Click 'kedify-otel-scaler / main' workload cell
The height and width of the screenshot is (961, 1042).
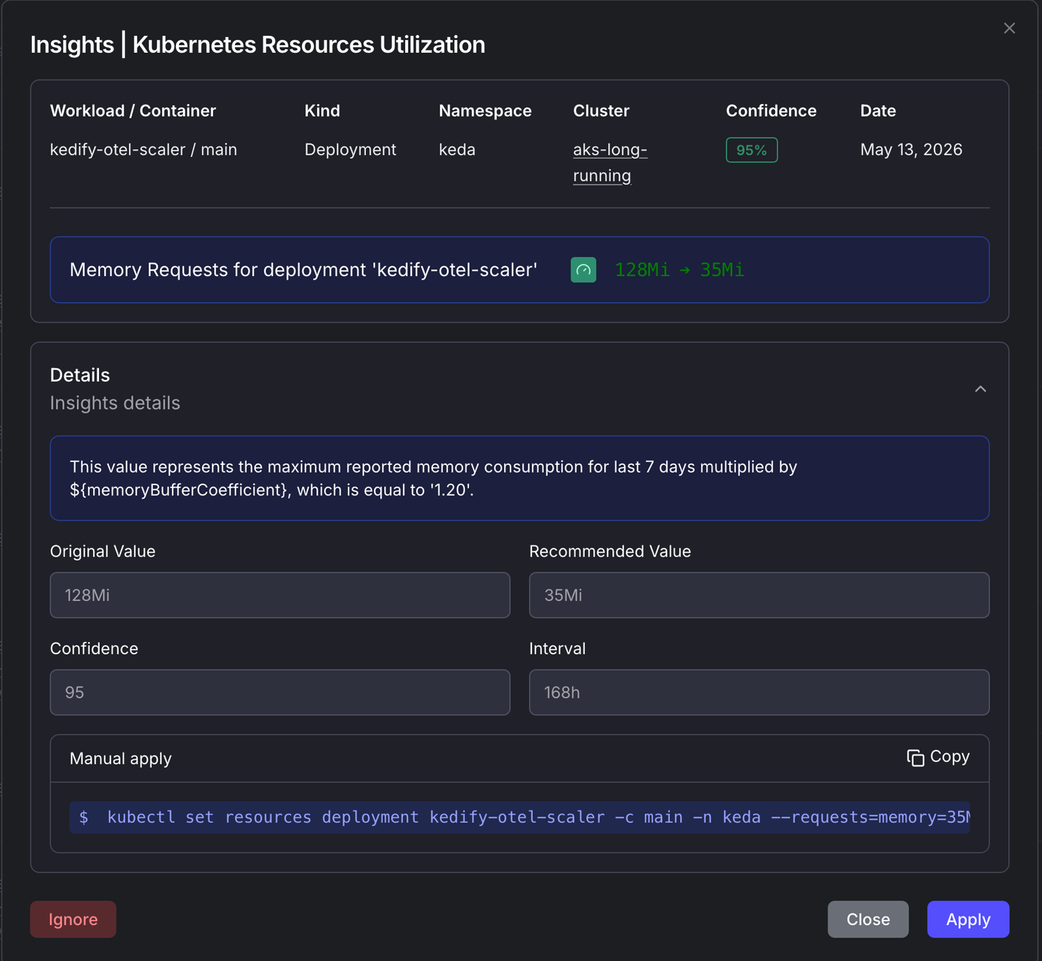click(x=143, y=150)
